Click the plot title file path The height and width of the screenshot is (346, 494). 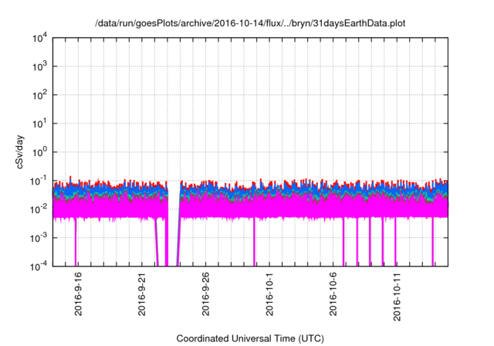click(250, 23)
